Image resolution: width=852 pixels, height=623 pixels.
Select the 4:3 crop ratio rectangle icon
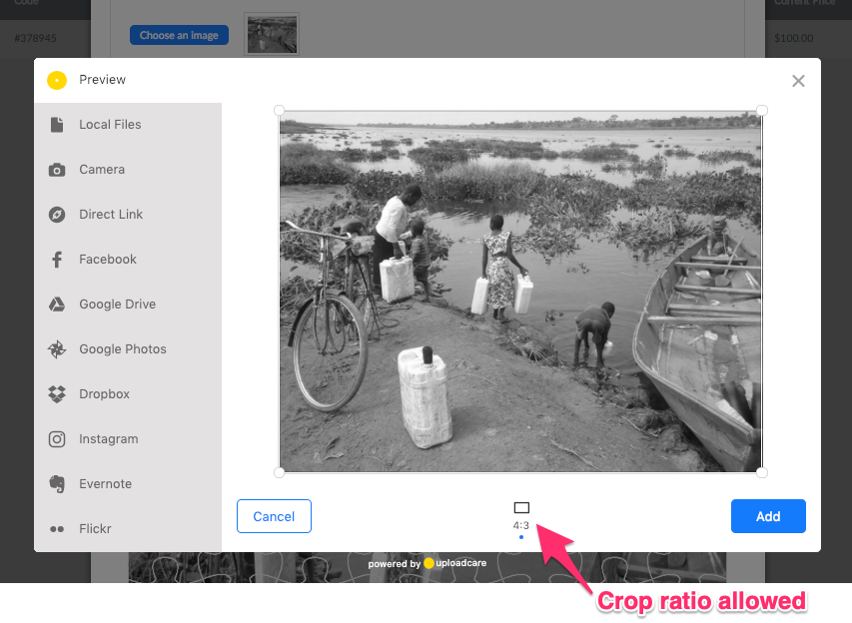point(521,507)
